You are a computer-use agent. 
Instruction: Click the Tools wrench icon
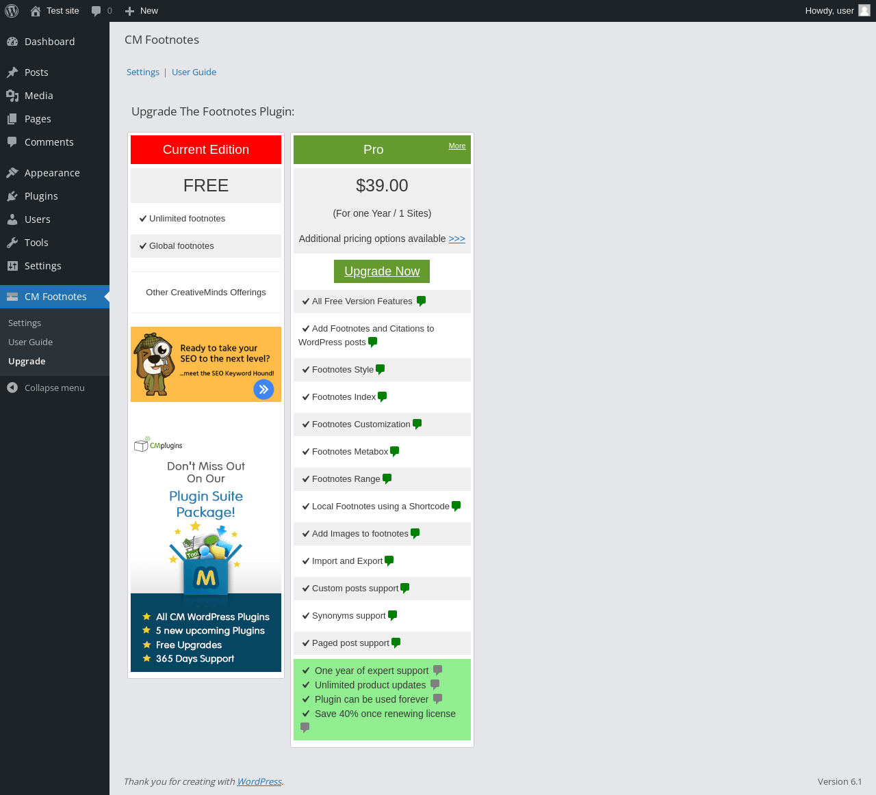point(12,243)
